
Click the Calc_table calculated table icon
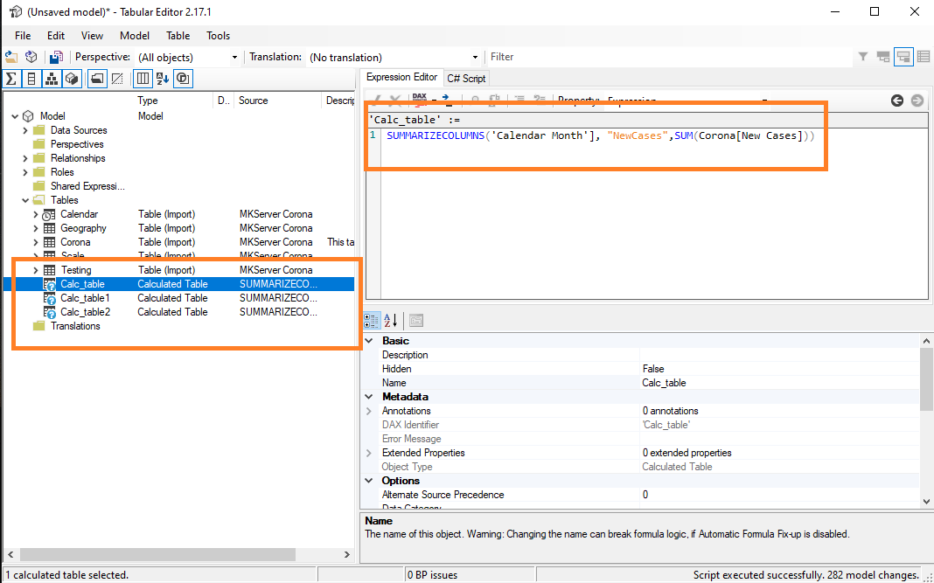click(50, 284)
